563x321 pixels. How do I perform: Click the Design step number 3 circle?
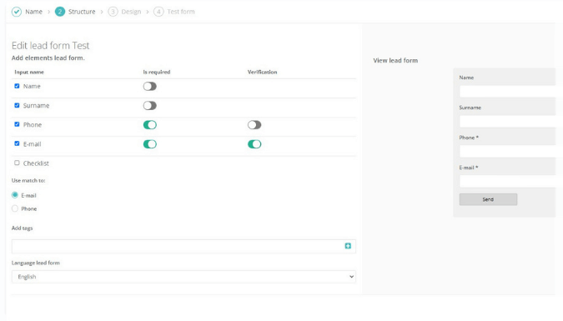pos(113,12)
